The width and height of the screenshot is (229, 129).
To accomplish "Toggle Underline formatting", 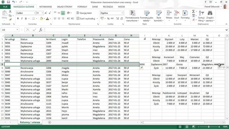I will point(26,19).
